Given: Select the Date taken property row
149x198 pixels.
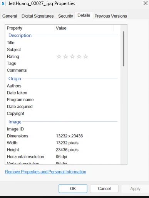Looking at the screenshot, I should pyautogui.click(x=62, y=93).
